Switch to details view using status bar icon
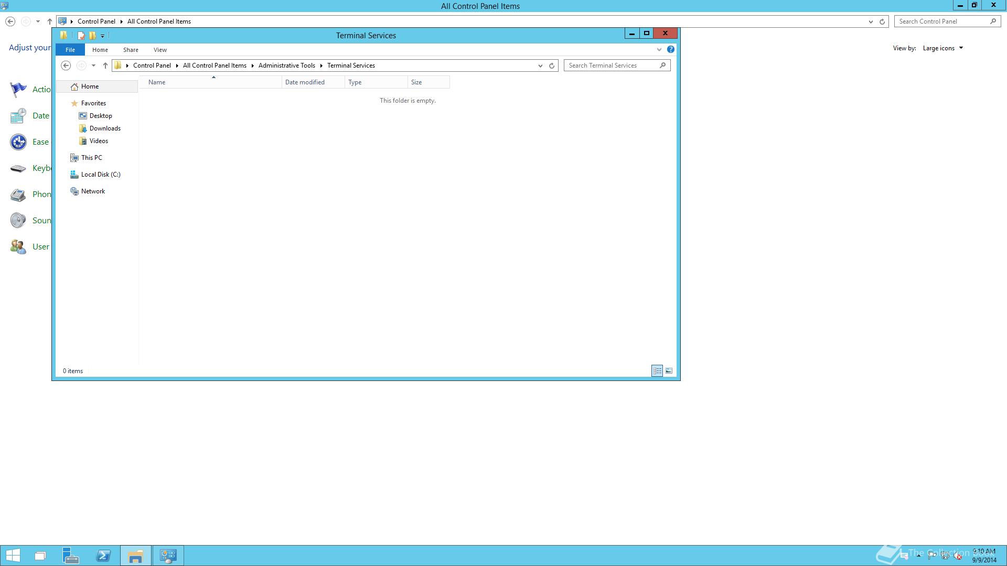This screenshot has height=566, width=1007. (x=657, y=371)
